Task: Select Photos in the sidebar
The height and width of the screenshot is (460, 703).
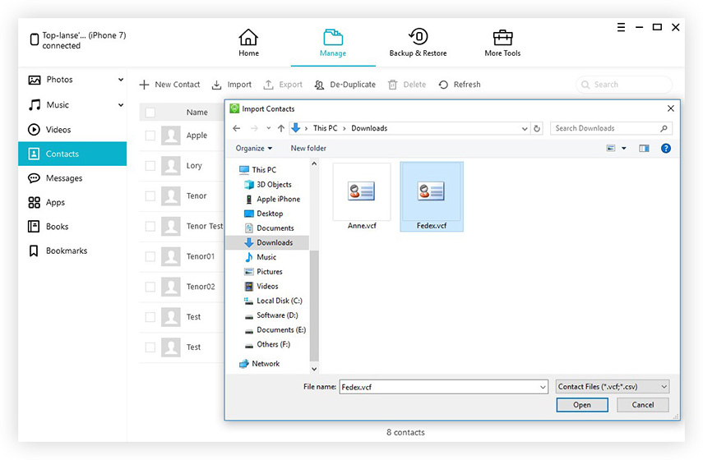Action: tap(59, 80)
